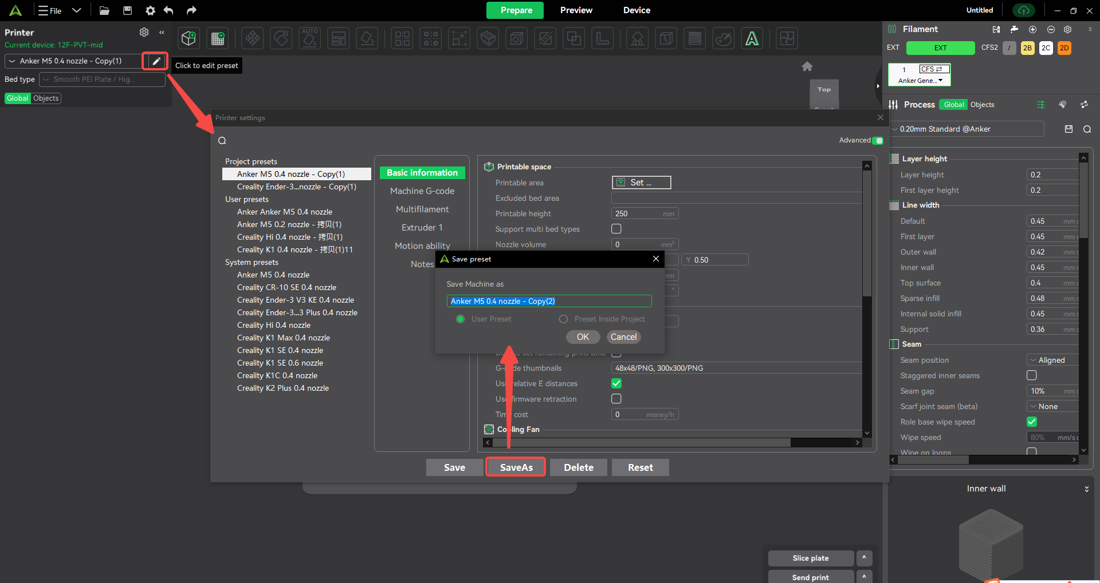This screenshot has height=583, width=1100.
Task: Click the Text emboss A tool
Action: coord(752,38)
